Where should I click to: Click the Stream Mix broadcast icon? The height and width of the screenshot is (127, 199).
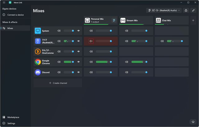[x=123, y=20]
